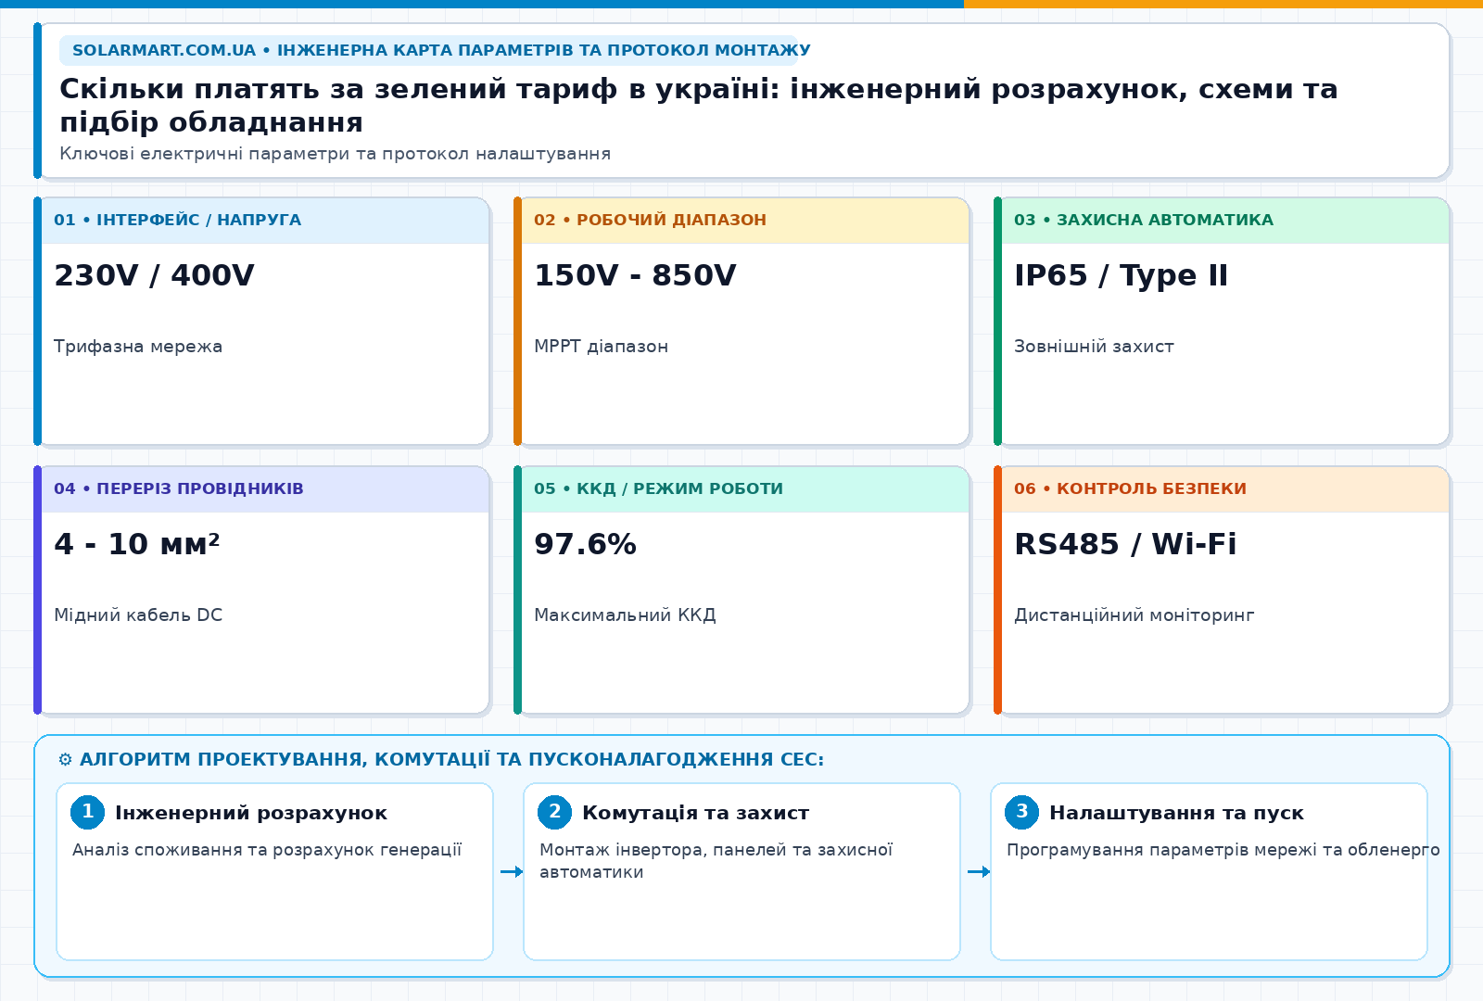
Task: Click the text 'Аналіз споживання та розрахунок генерації'
Action: point(267,850)
